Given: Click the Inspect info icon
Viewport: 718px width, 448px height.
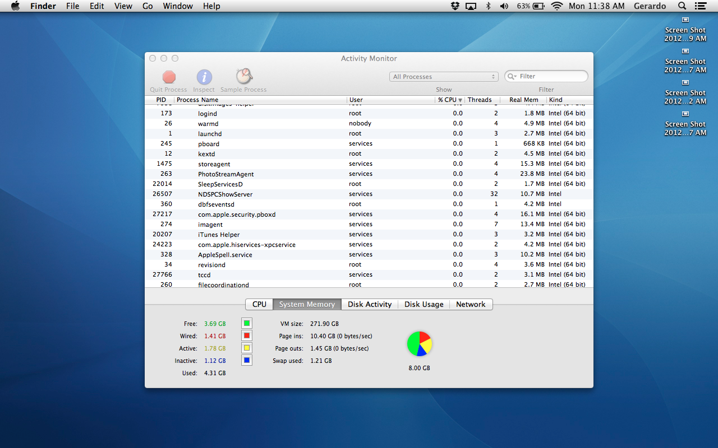Looking at the screenshot, I should tap(204, 77).
